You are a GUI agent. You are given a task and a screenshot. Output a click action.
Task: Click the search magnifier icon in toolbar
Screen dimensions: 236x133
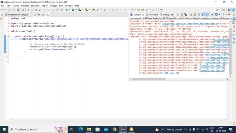pos(217,10)
